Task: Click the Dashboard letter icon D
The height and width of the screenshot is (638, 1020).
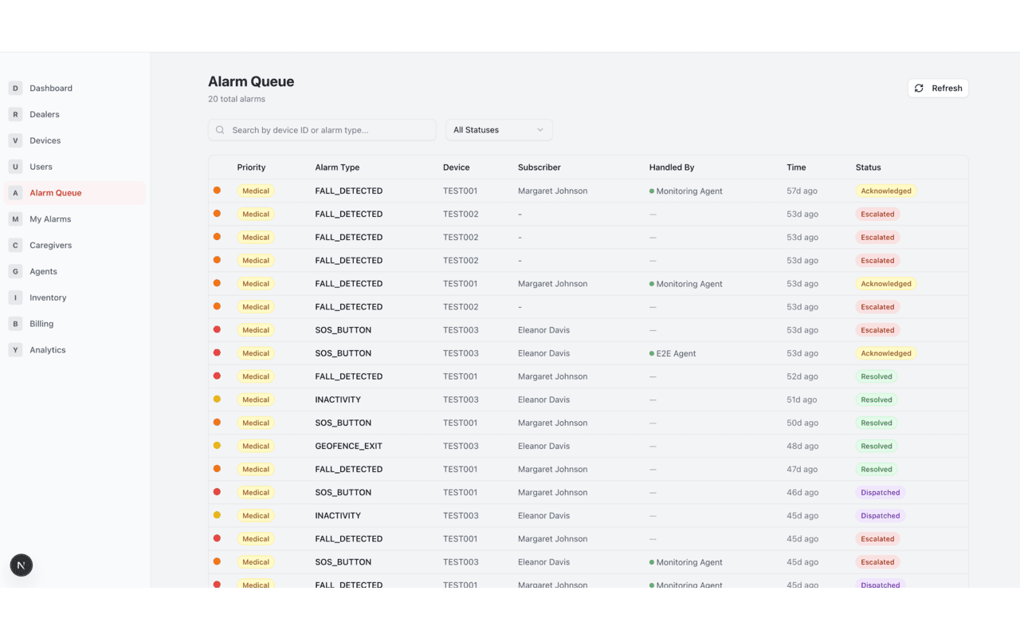Action: (15, 89)
